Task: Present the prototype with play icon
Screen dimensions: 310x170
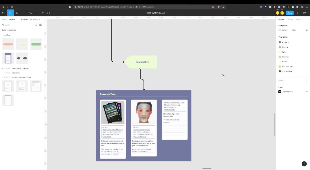Action: point(298,13)
